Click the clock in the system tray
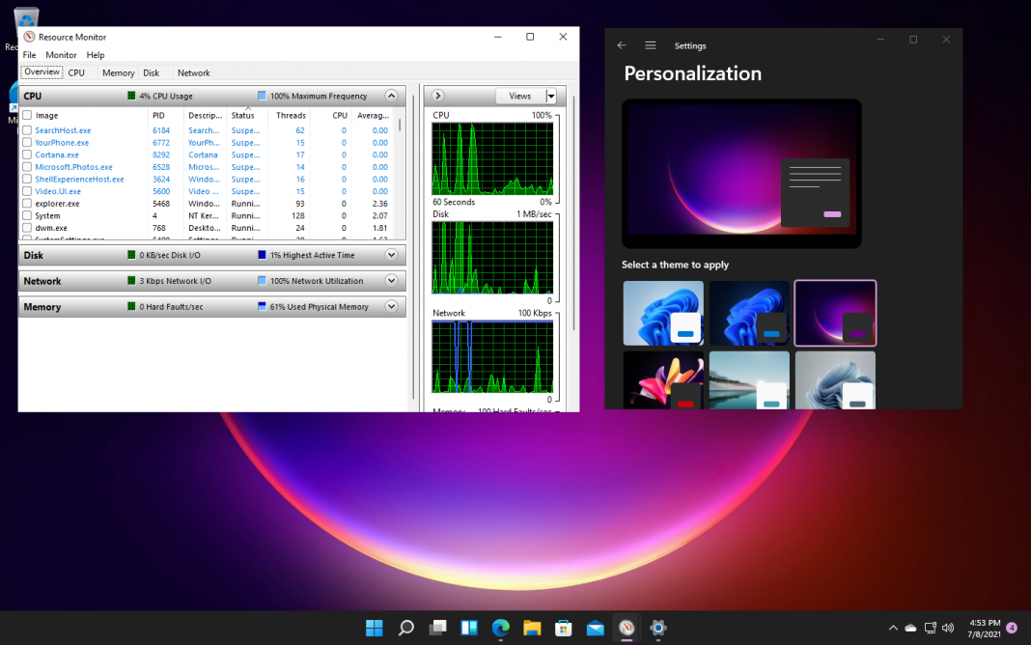 [x=986, y=628]
